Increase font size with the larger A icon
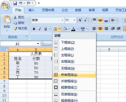Image resolution: width=126 pixels, height=102 pixels. (x=80, y=20)
